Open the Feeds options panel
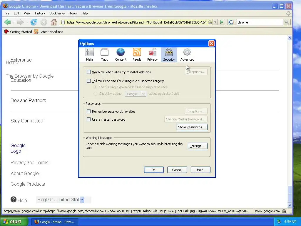301x226 pixels. pos(137,55)
